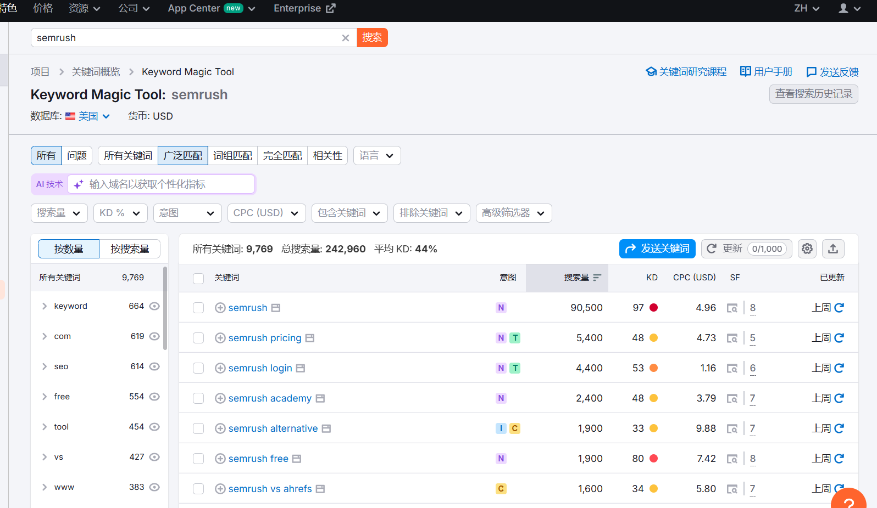Open the user account icon menu
The width and height of the screenshot is (877, 508).
click(x=849, y=8)
